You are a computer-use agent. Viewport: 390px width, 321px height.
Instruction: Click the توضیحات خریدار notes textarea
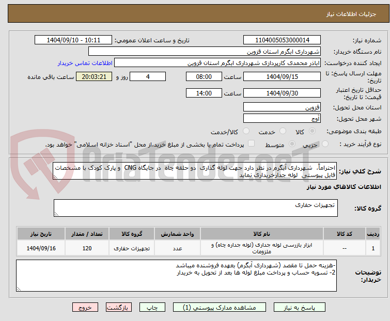click(176, 276)
